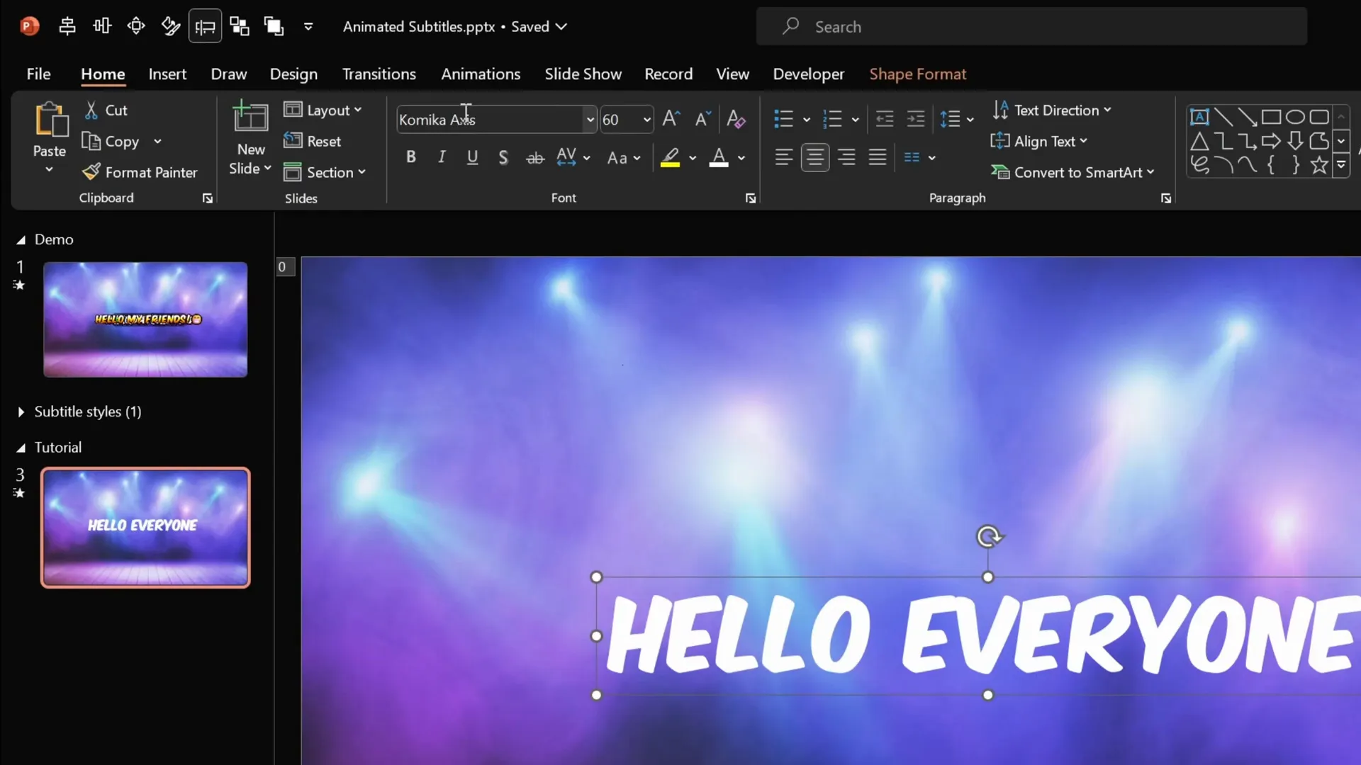Screen dimensions: 1361x765
Task: Open Align Text dropdown
Action: pyautogui.click(x=1039, y=141)
